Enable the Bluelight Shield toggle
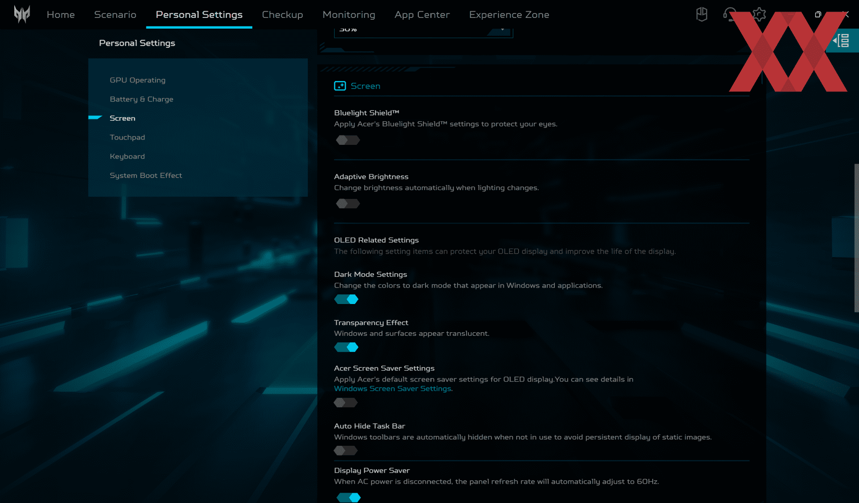This screenshot has height=503, width=859. [x=348, y=140]
